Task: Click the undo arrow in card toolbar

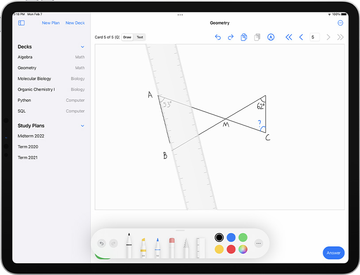Action: pyautogui.click(x=217, y=38)
